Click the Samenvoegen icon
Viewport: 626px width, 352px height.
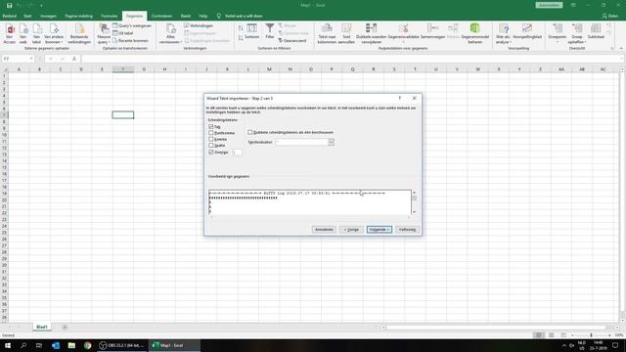[432, 28]
